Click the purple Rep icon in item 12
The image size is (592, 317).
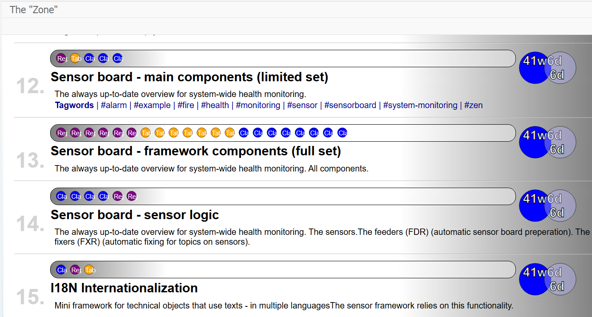pyautogui.click(x=62, y=59)
